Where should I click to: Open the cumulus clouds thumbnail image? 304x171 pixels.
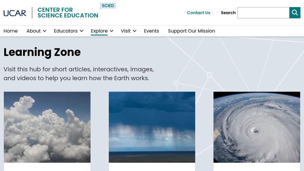click(x=47, y=127)
